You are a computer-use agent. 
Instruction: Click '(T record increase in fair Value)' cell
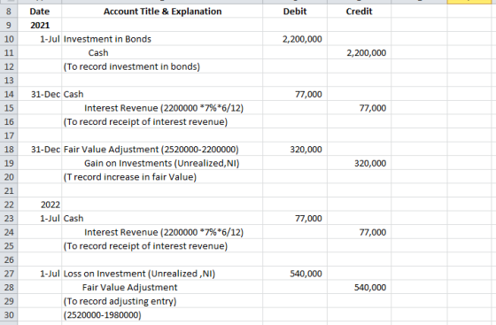[162, 177]
